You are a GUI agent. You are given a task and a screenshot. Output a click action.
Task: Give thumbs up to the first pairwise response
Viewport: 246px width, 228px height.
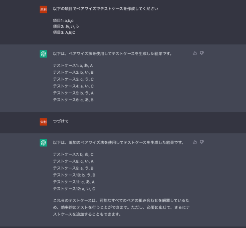click(195, 53)
